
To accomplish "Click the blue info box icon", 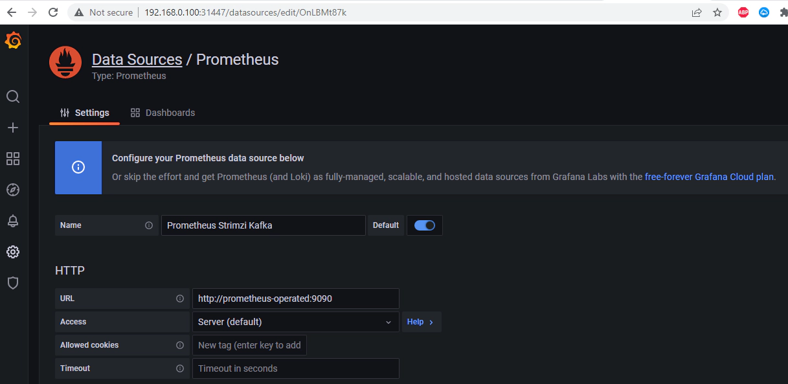I will pyautogui.click(x=78, y=168).
